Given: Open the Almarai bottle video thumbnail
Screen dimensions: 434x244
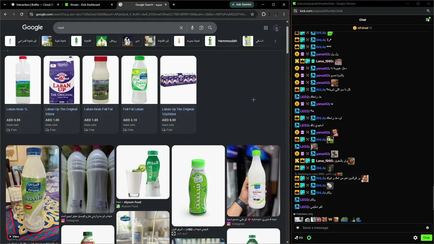Looking at the screenshot, I should (32, 192).
